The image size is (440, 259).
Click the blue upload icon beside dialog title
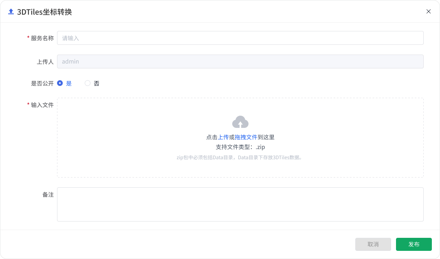click(11, 11)
